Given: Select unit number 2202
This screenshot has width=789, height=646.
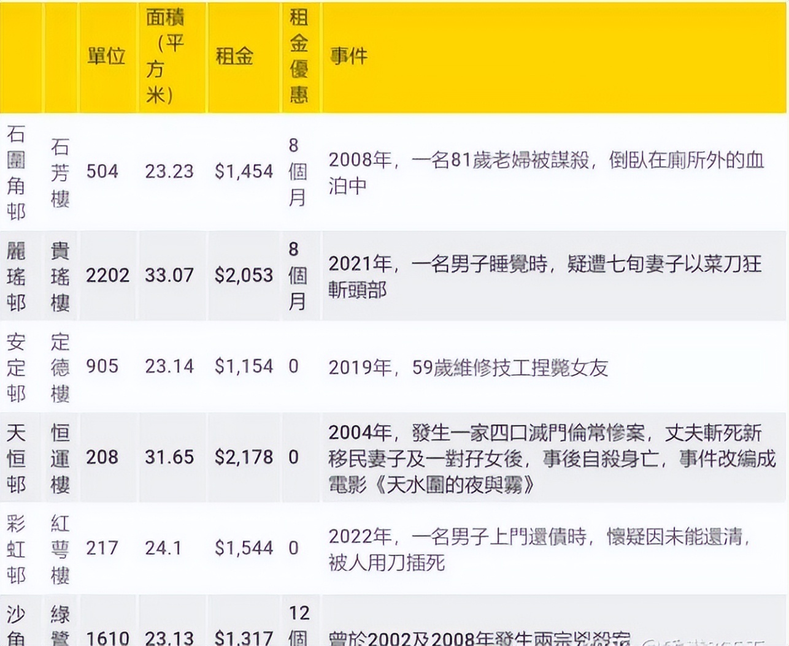Looking at the screenshot, I should click(x=107, y=275).
